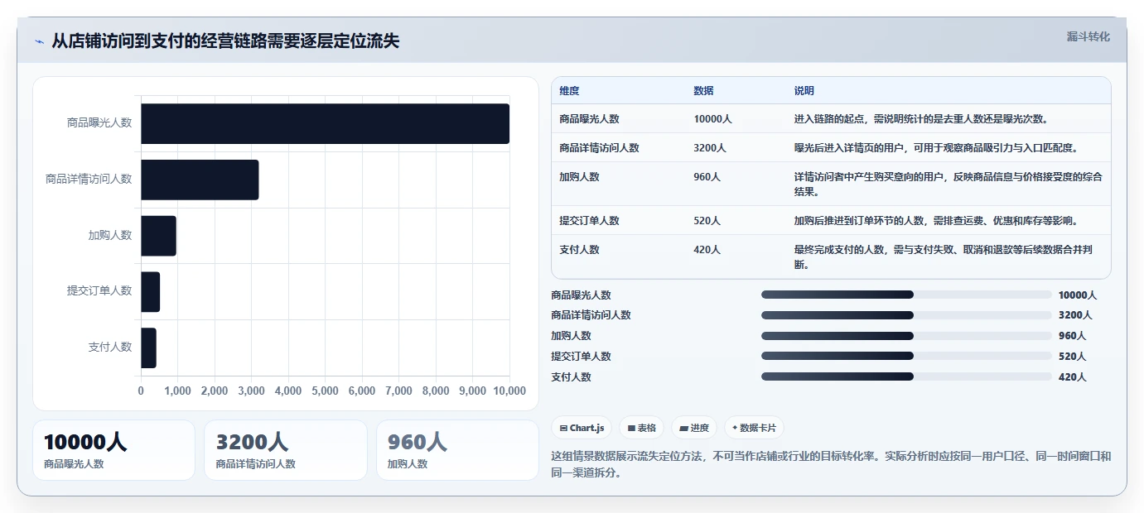
Task: Click the 说明 table column header
Action: [804, 91]
